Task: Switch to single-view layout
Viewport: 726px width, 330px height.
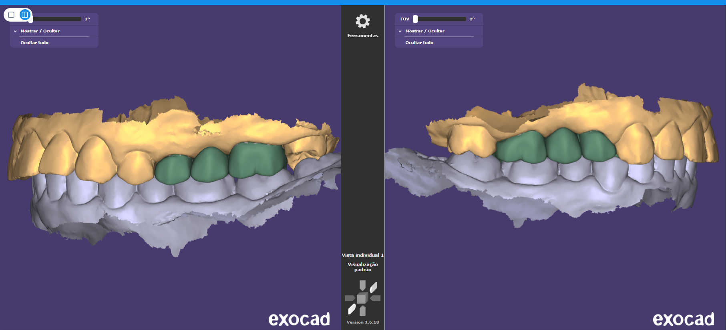Action: click(11, 15)
